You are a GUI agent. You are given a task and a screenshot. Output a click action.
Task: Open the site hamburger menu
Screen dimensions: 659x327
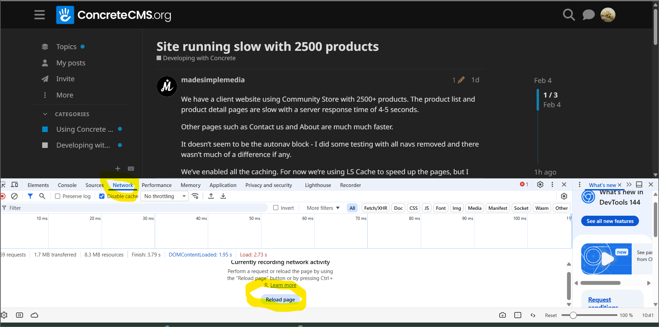(39, 15)
